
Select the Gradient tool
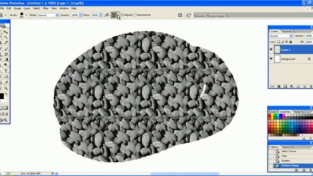tap(6, 60)
